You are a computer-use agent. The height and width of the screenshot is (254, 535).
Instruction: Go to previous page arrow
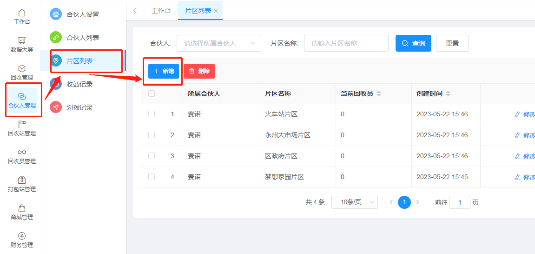(391, 202)
